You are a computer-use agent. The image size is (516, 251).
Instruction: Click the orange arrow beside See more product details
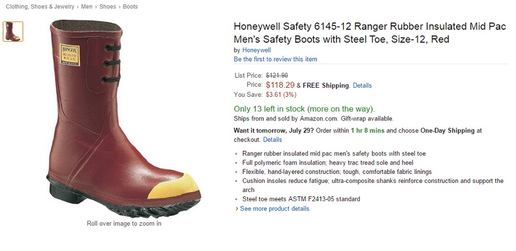[x=237, y=209]
